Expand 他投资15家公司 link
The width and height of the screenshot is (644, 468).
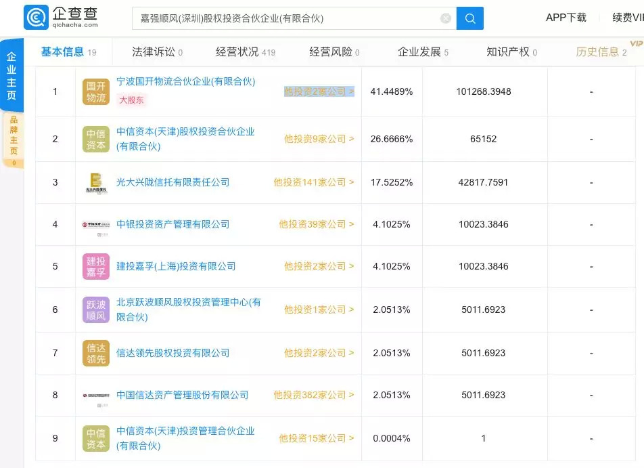317,438
